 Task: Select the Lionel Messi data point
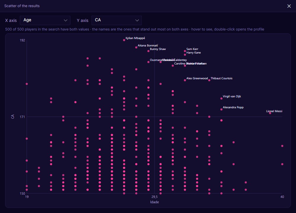(270, 113)
